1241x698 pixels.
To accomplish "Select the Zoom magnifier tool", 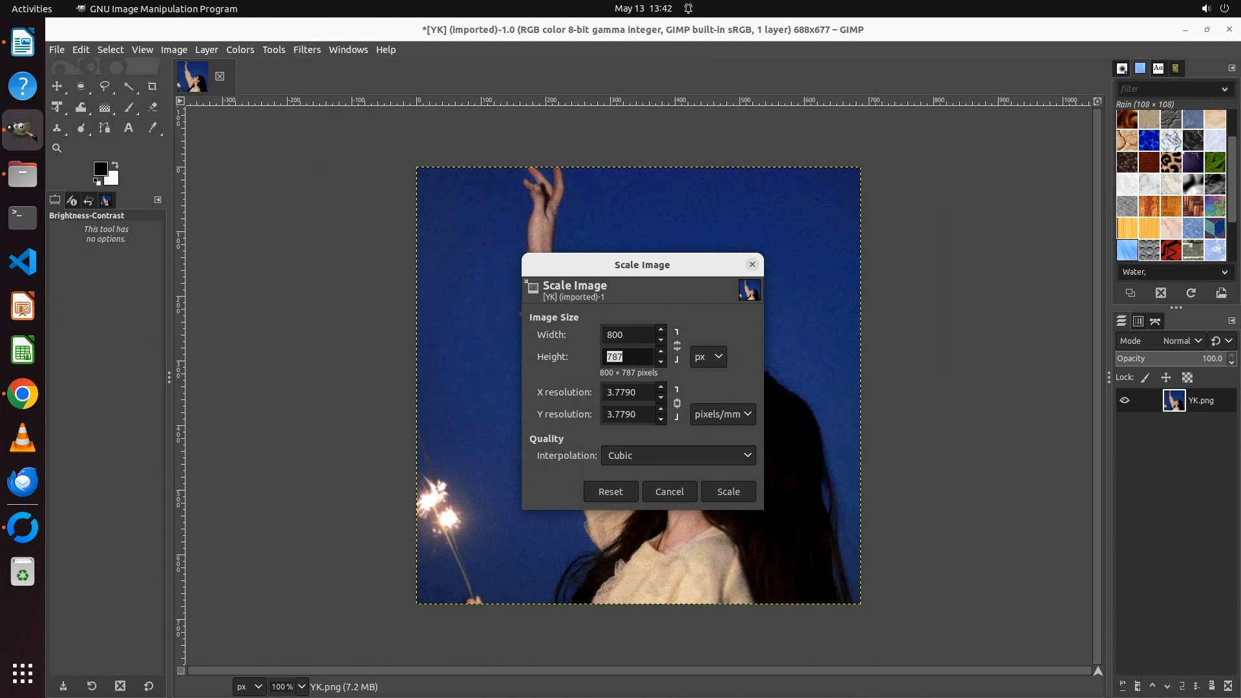I will pyautogui.click(x=57, y=149).
